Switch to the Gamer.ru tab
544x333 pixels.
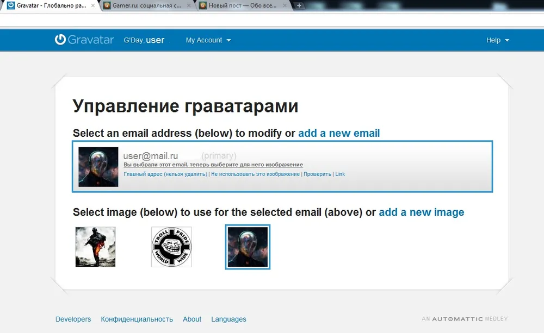pyautogui.click(x=147, y=5)
